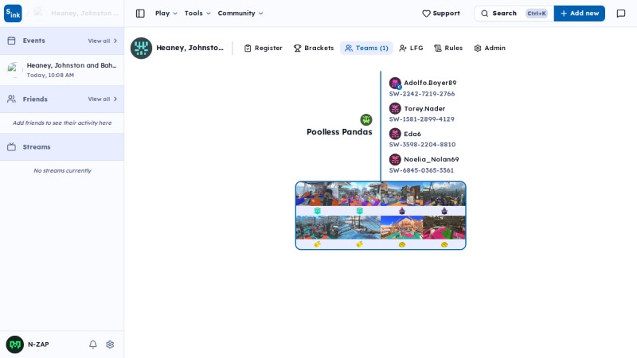Open the Heaney, Johnston and Bah... event entry

(62, 70)
